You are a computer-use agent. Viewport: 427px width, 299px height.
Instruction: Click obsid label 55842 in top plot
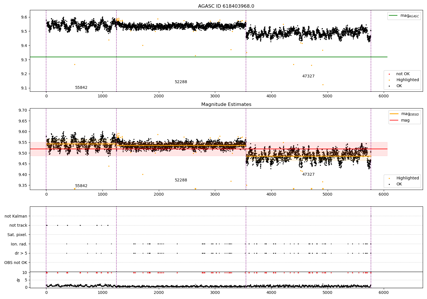tap(81, 88)
